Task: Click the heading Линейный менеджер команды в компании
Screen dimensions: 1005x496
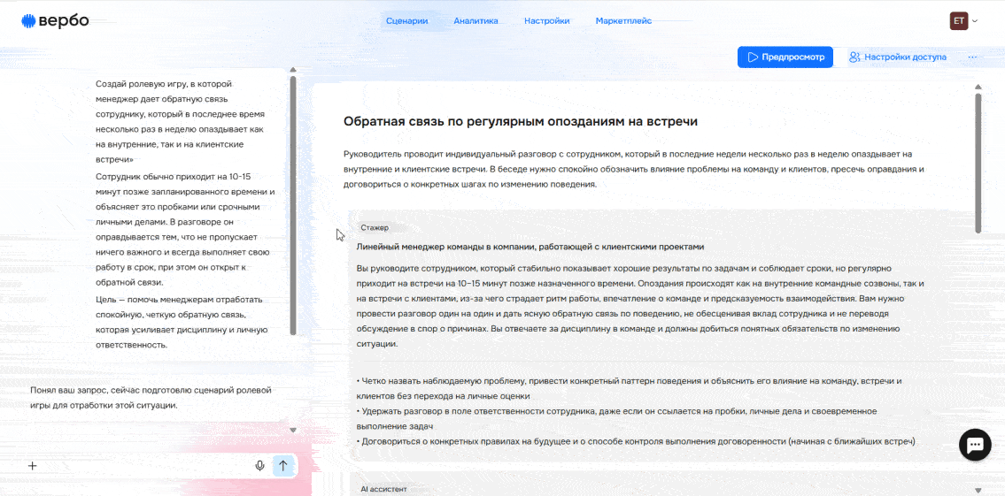Action: pos(530,247)
